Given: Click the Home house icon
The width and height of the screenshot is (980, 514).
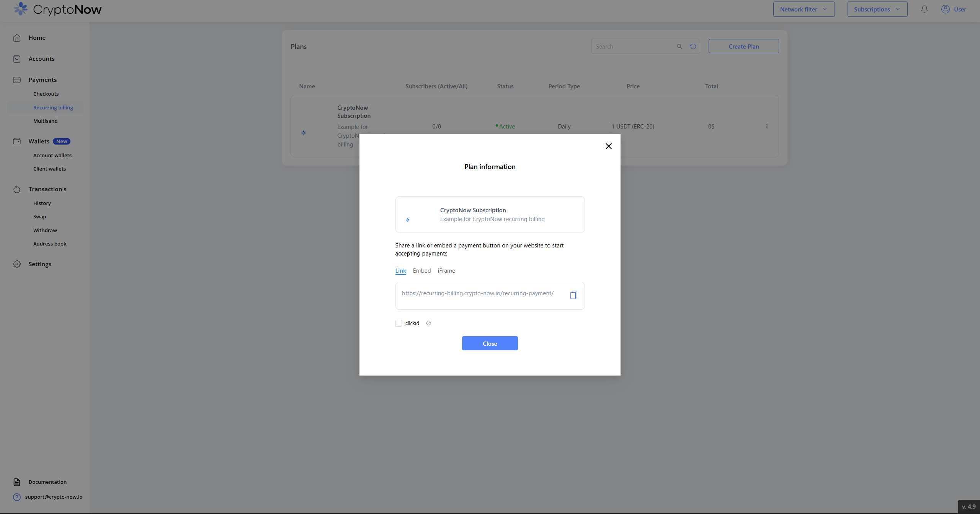Looking at the screenshot, I should [x=17, y=37].
